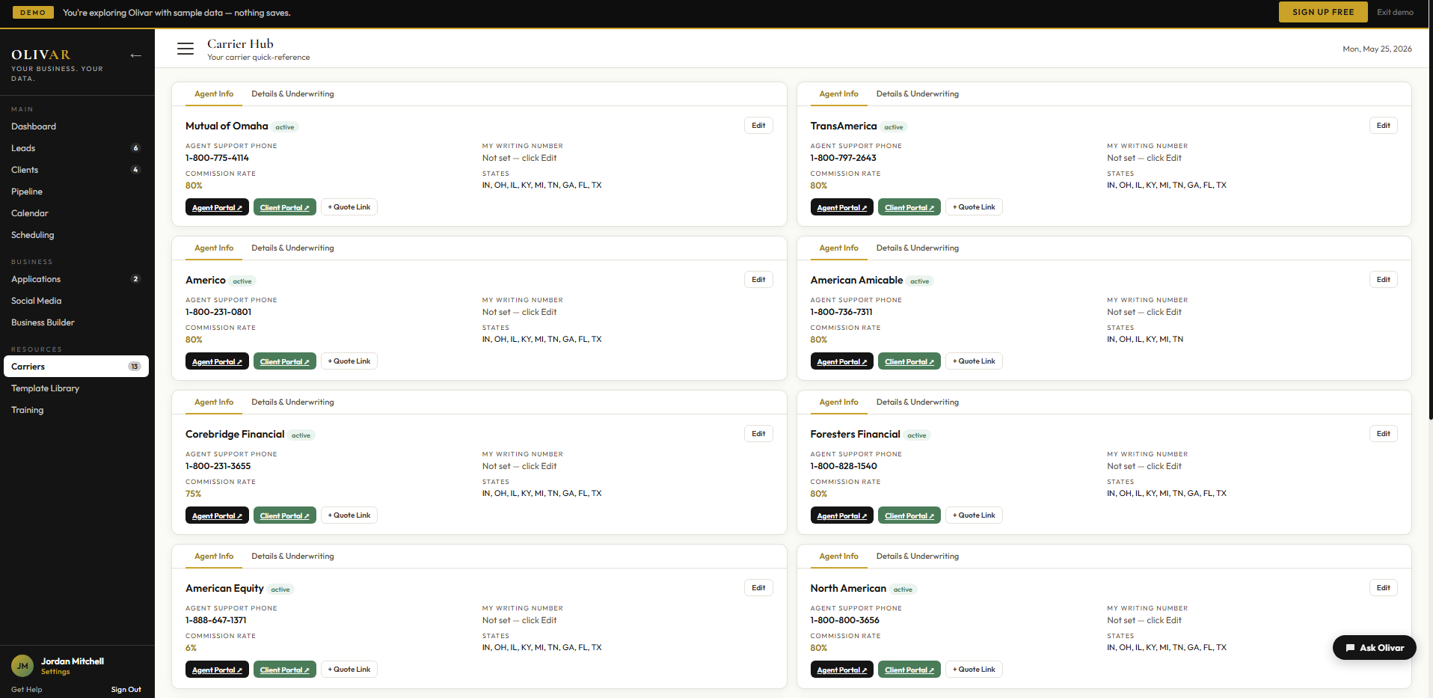This screenshot has height=698, width=1433.
Task: Open Applications in sidebar
Action: 75,279
